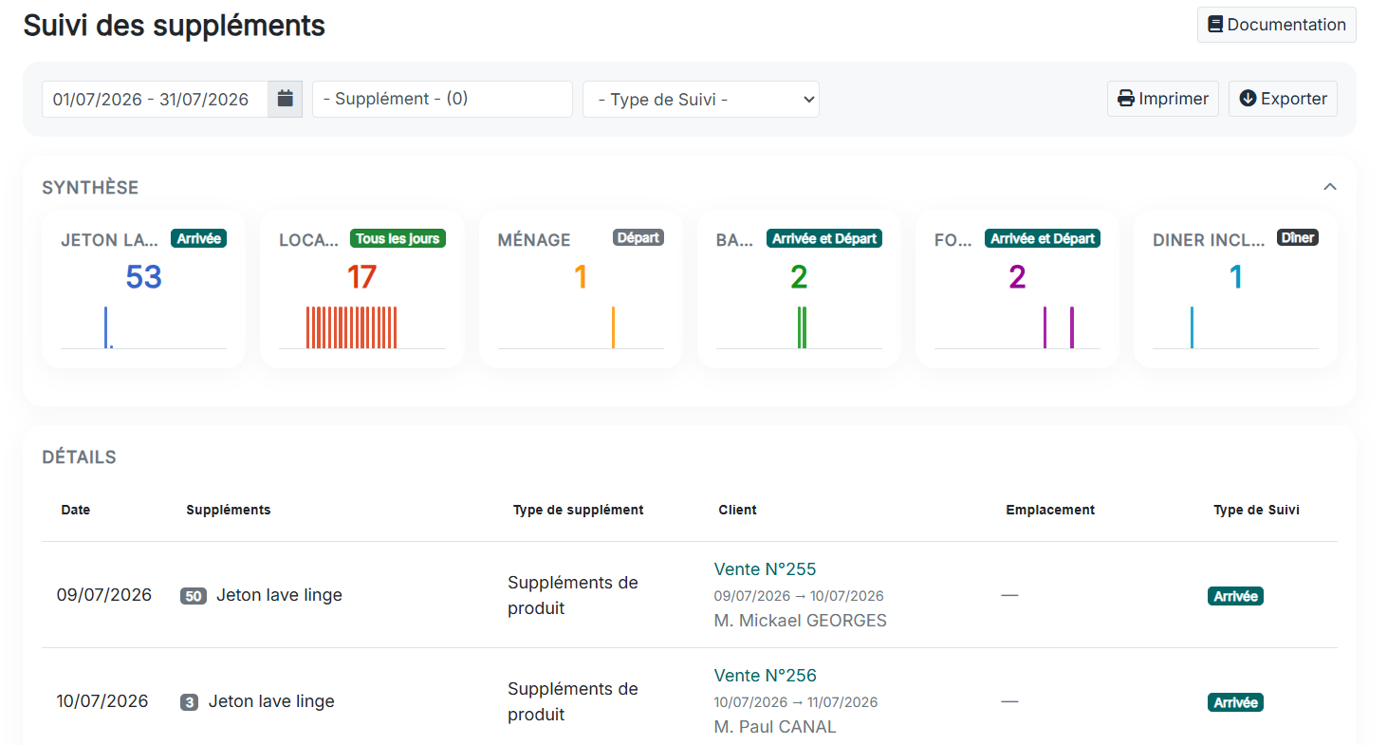Click the date cell 10/07/2026
This screenshot has width=1387, height=745.
102,701
